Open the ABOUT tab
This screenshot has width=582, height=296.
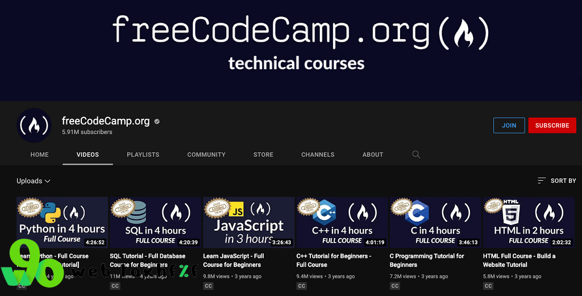point(373,155)
